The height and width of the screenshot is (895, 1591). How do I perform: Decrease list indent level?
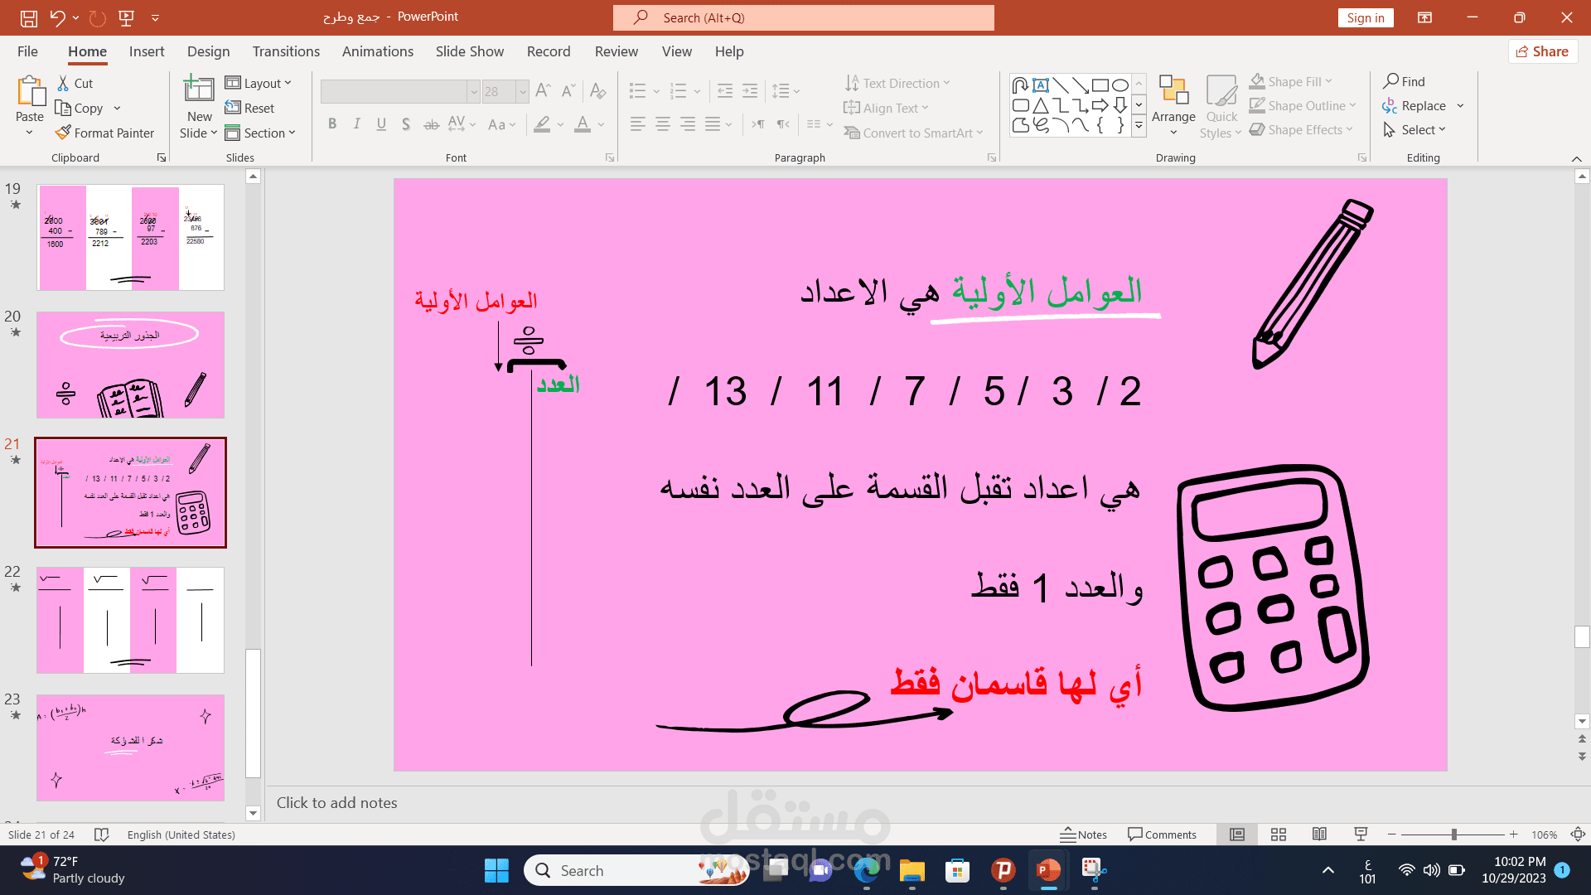pos(724,90)
